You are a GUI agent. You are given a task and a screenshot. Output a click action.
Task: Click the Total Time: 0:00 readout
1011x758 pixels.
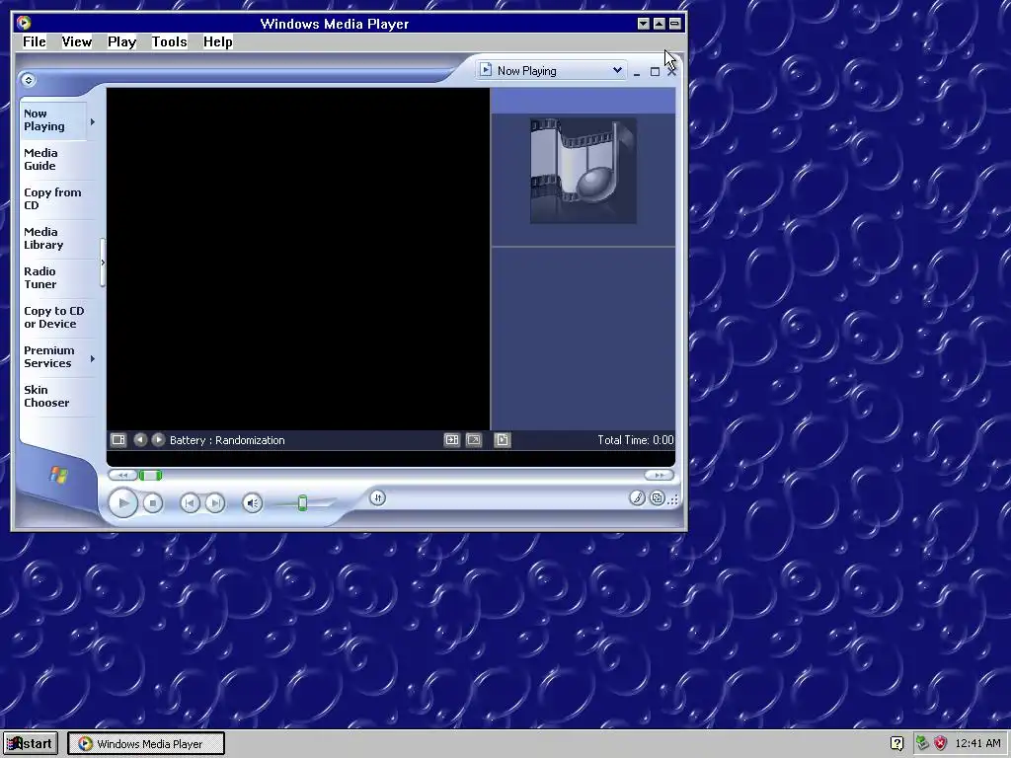(x=635, y=440)
